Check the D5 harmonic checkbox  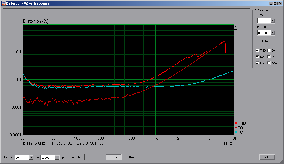(x=269, y=57)
